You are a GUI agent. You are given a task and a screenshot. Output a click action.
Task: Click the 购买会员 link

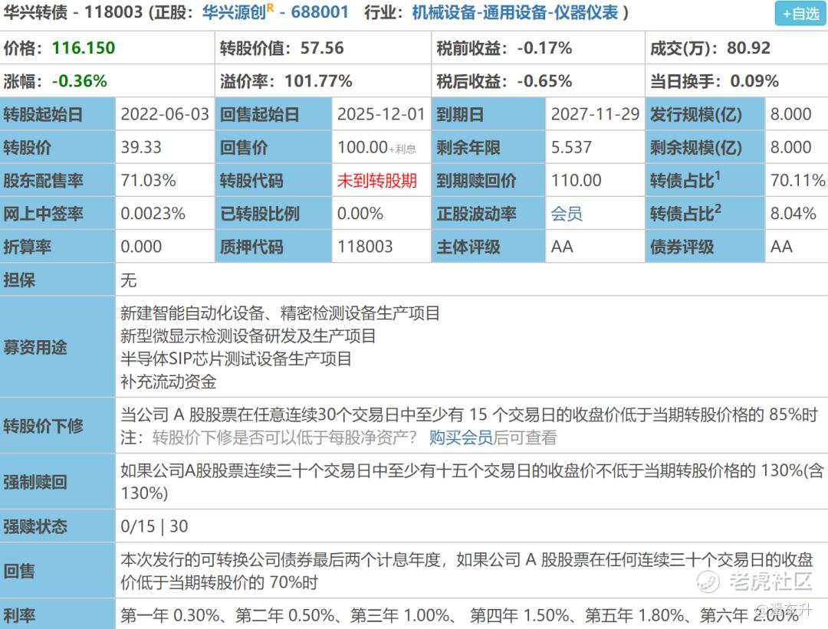pyautogui.click(x=461, y=437)
